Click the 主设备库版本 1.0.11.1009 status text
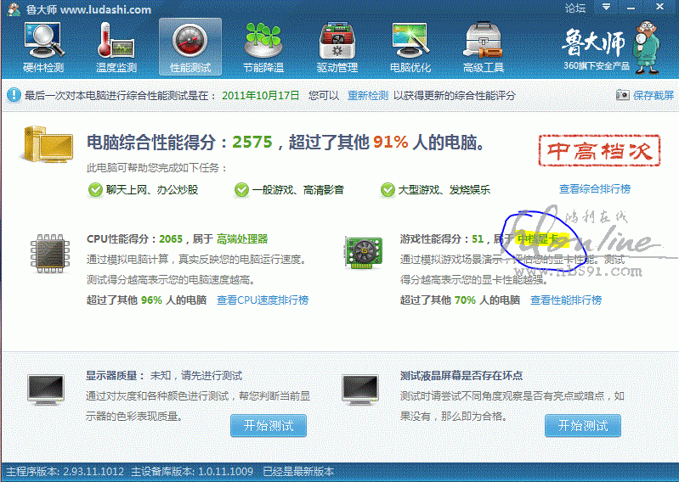Image resolution: width=679 pixels, height=482 pixels. click(x=192, y=472)
